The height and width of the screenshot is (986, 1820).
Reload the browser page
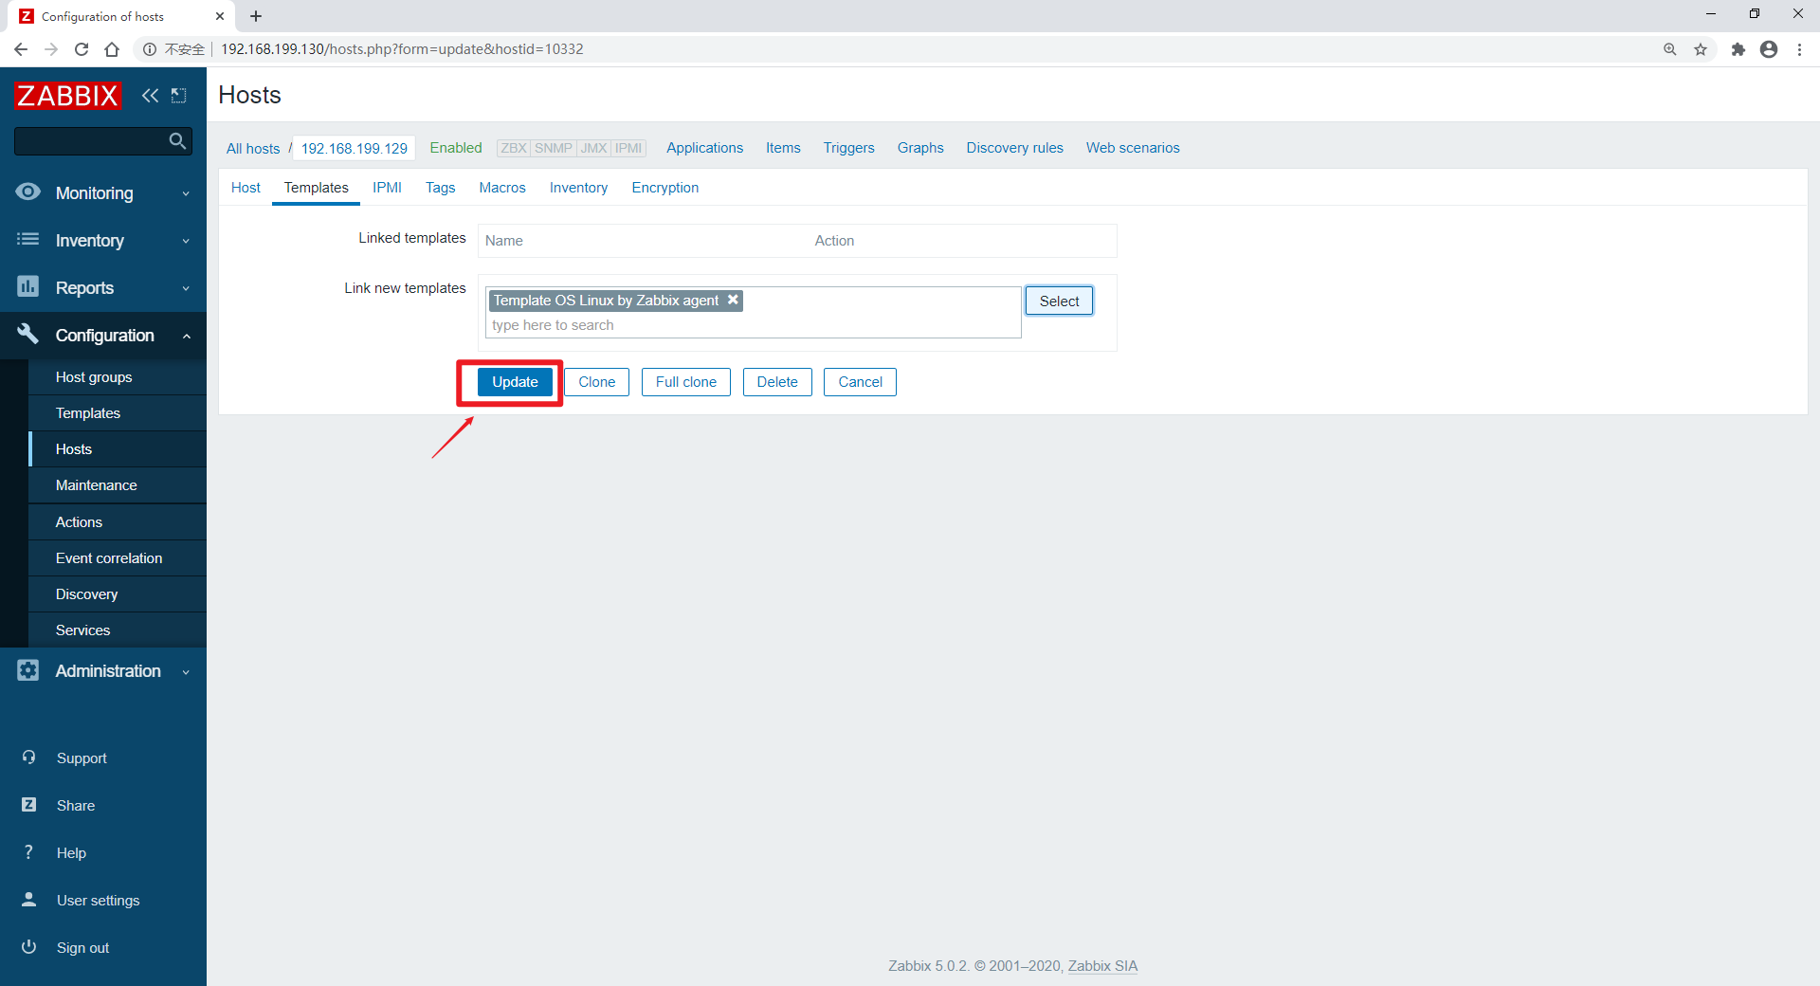pyautogui.click(x=82, y=49)
